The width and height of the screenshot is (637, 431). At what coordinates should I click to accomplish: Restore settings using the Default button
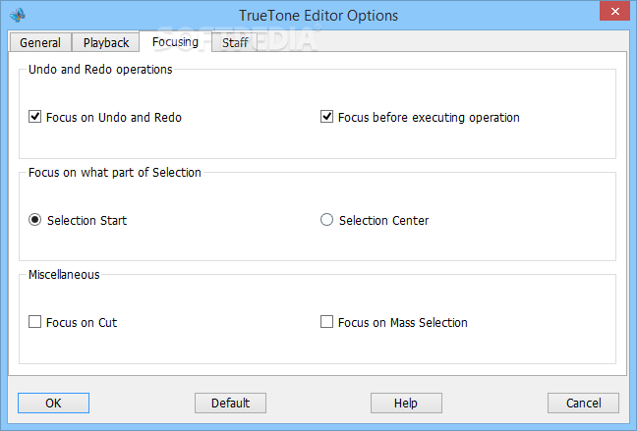coord(230,403)
